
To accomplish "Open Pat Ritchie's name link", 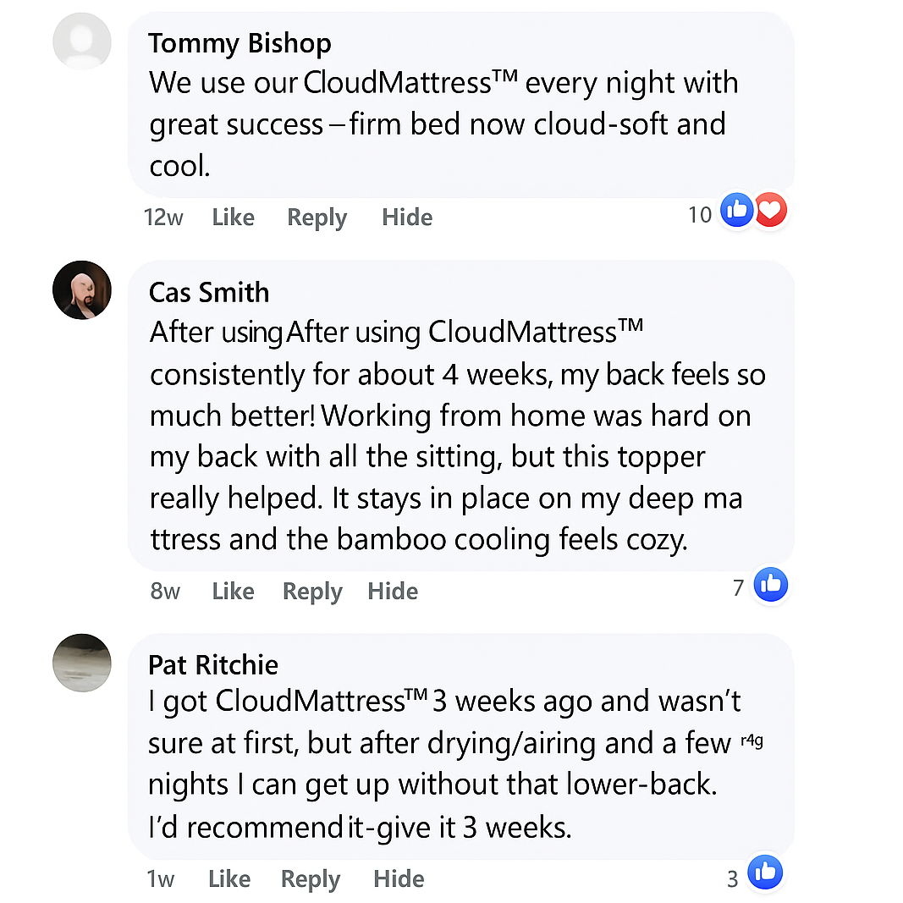I will [x=213, y=664].
